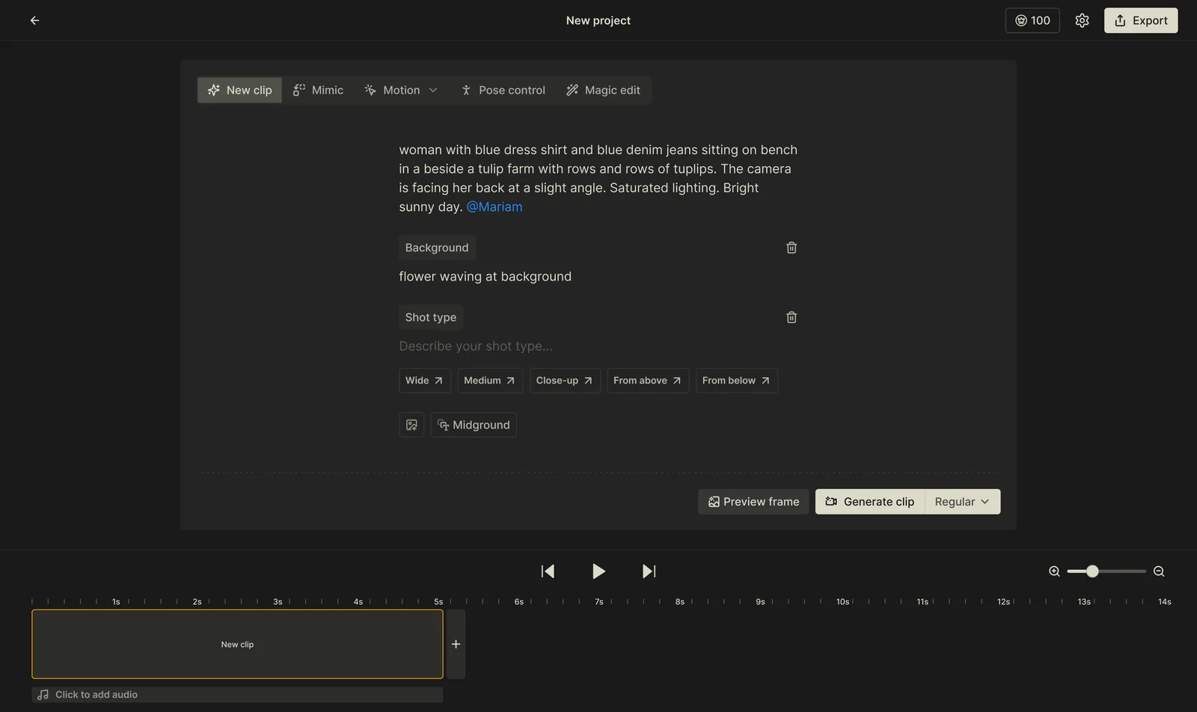Go back using the left arrow icon
The width and height of the screenshot is (1197, 712).
[34, 20]
